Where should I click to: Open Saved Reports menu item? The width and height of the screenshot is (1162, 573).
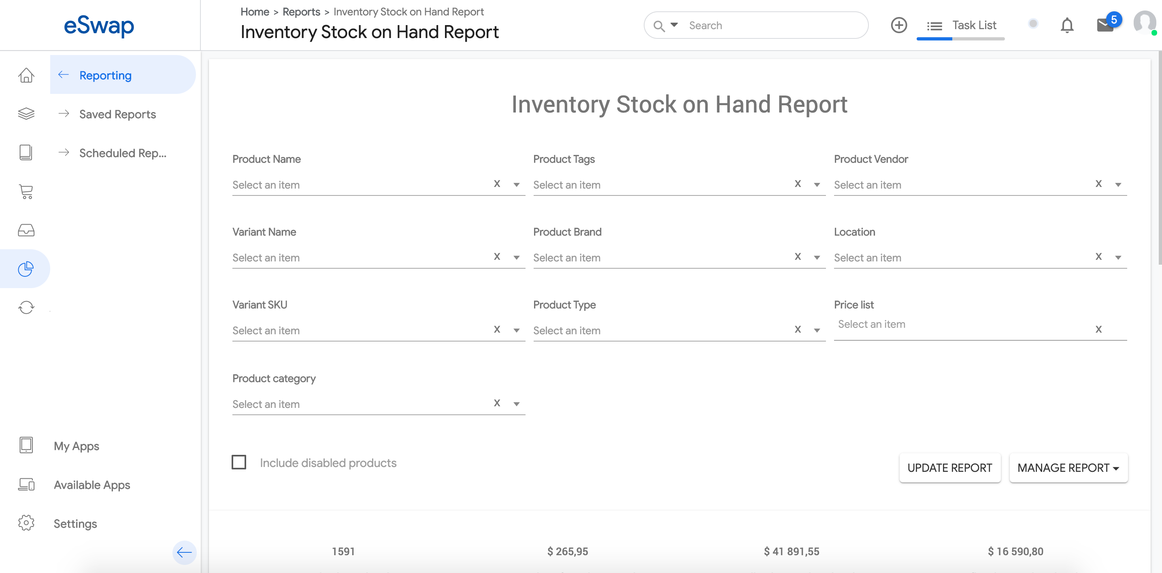tap(117, 114)
